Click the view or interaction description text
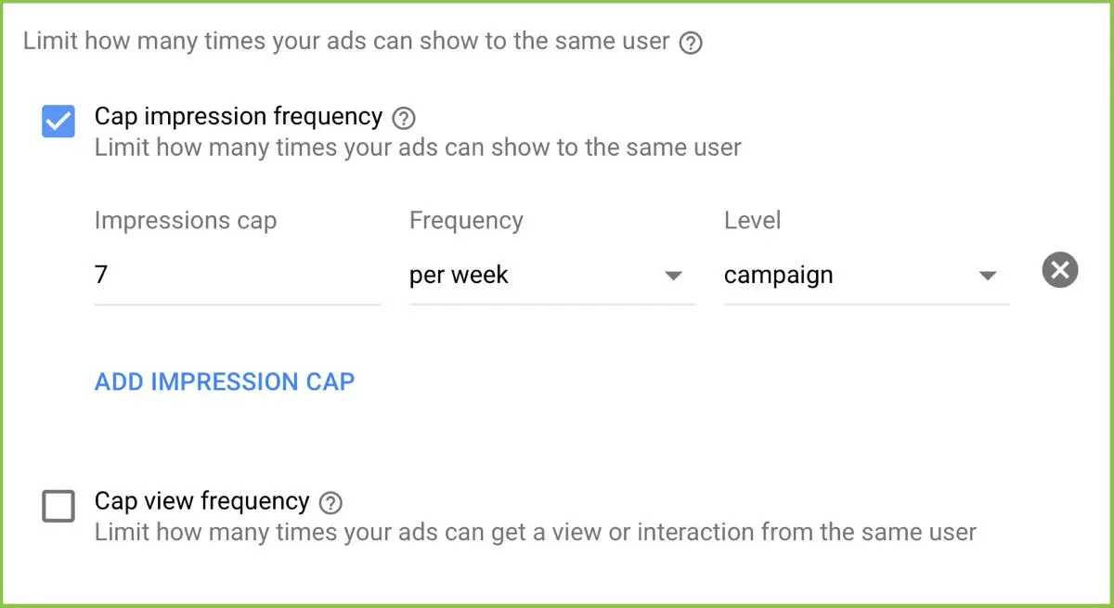The image size is (1114, 608). (x=535, y=533)
